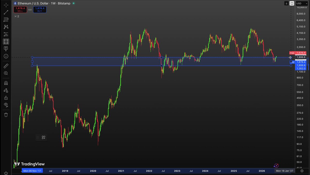
Task: Toggle stay in drawing mode pencil-lock
Action: point(6,91)
